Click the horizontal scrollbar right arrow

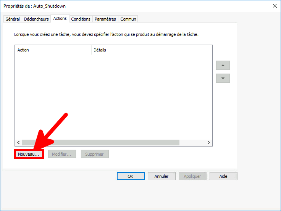pyautogui.click(x=208, y=142)
